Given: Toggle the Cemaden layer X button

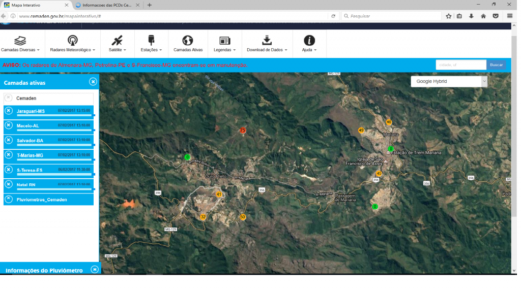Looking at the screenshot, I should point(9,98).
